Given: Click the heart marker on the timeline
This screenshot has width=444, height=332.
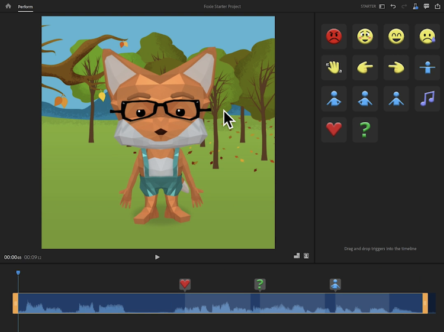Looking at the screenshot, I should (185, 285).
